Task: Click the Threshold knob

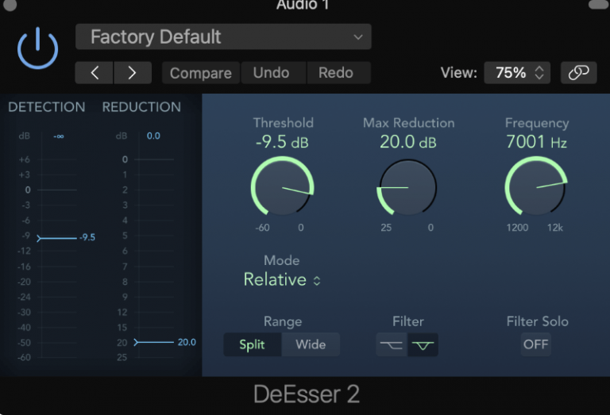Action: (x=283, y=187)
